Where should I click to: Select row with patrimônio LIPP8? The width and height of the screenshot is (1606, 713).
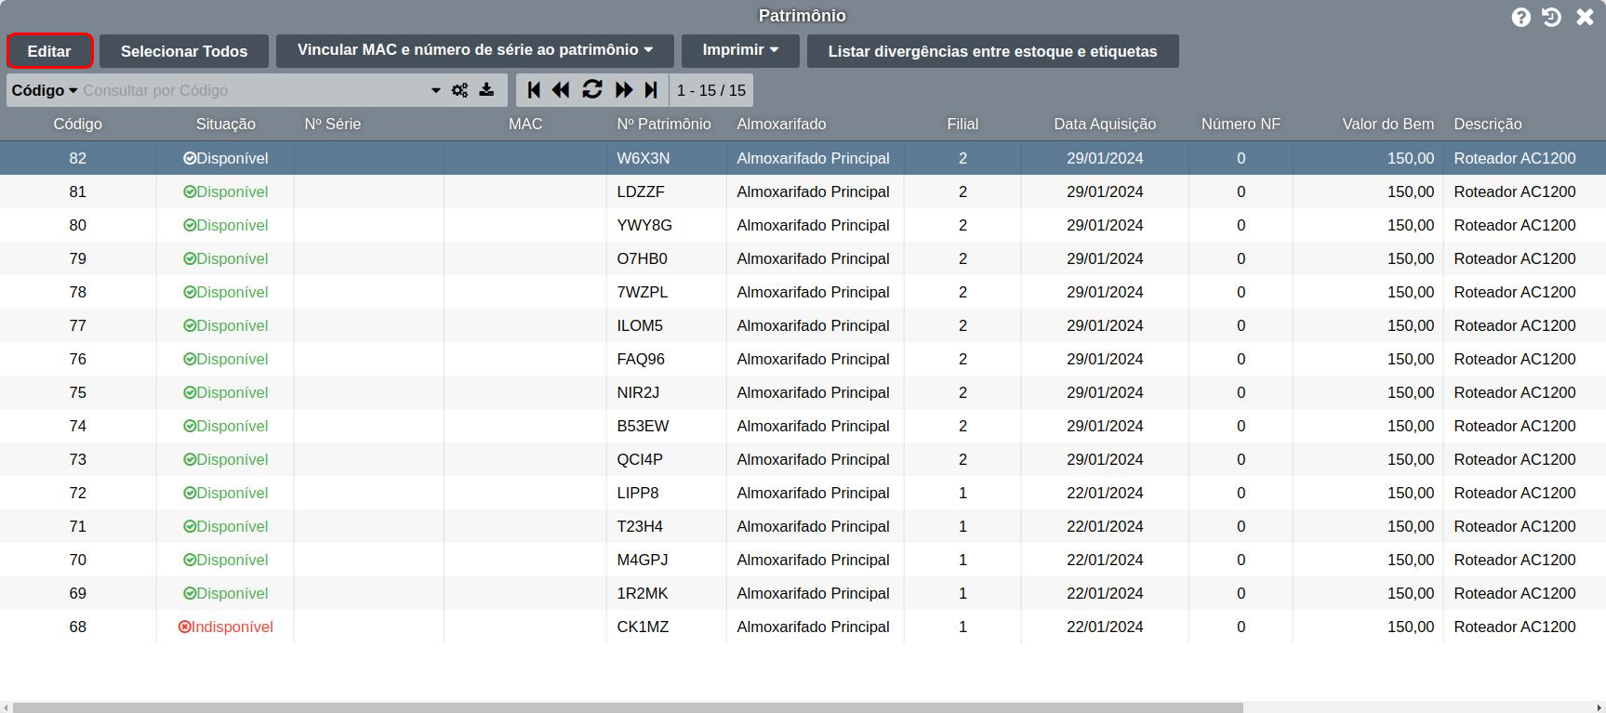(x=803, y=493)
